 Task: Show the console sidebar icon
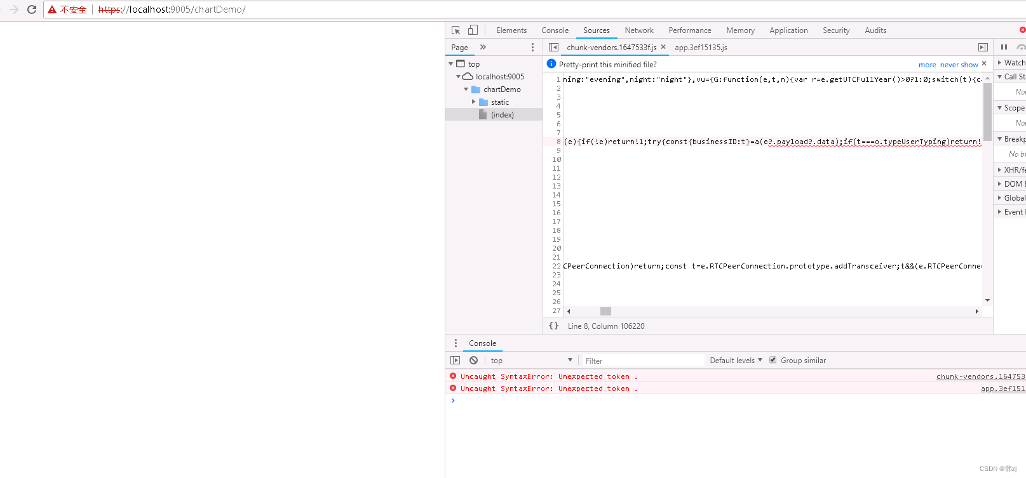[455, 360]
